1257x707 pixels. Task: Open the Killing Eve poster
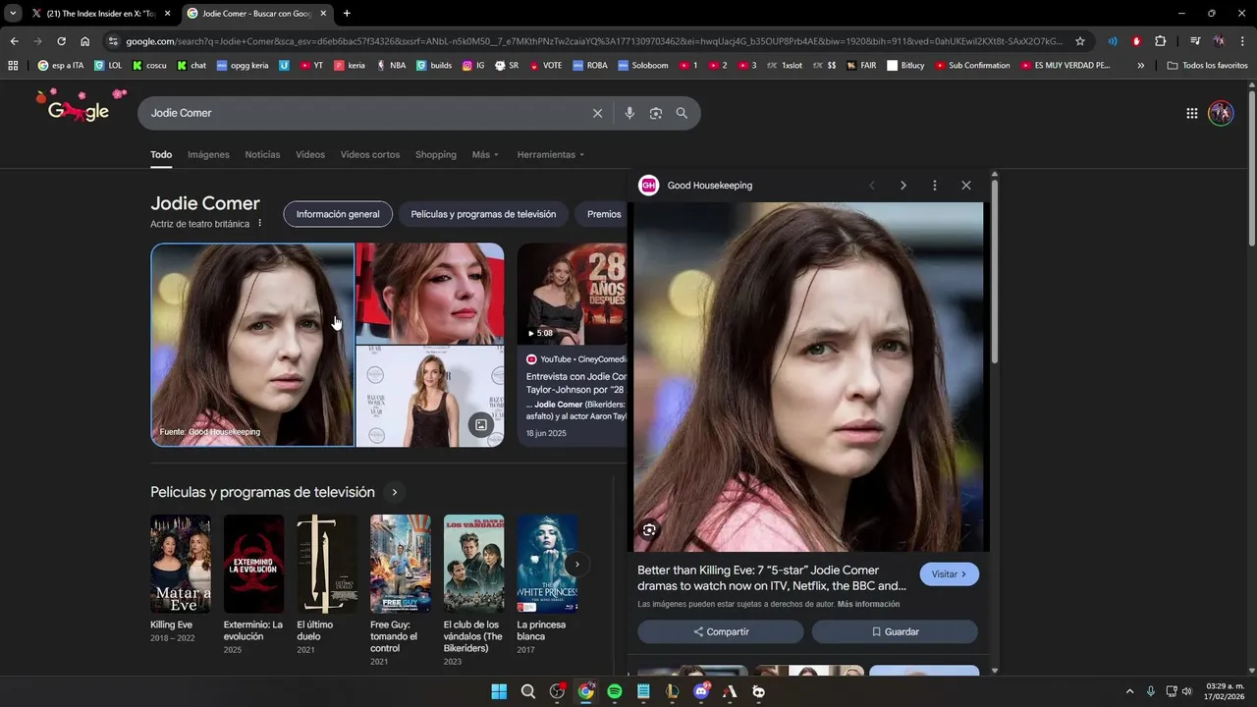[180, 564]
